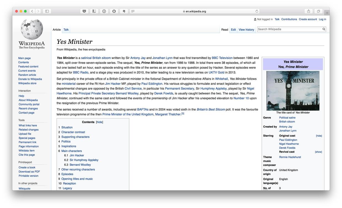Click the search magnifier icon on Wikipedia
The height and width of the screenshot is (208, 342).
tap(324, 29)
